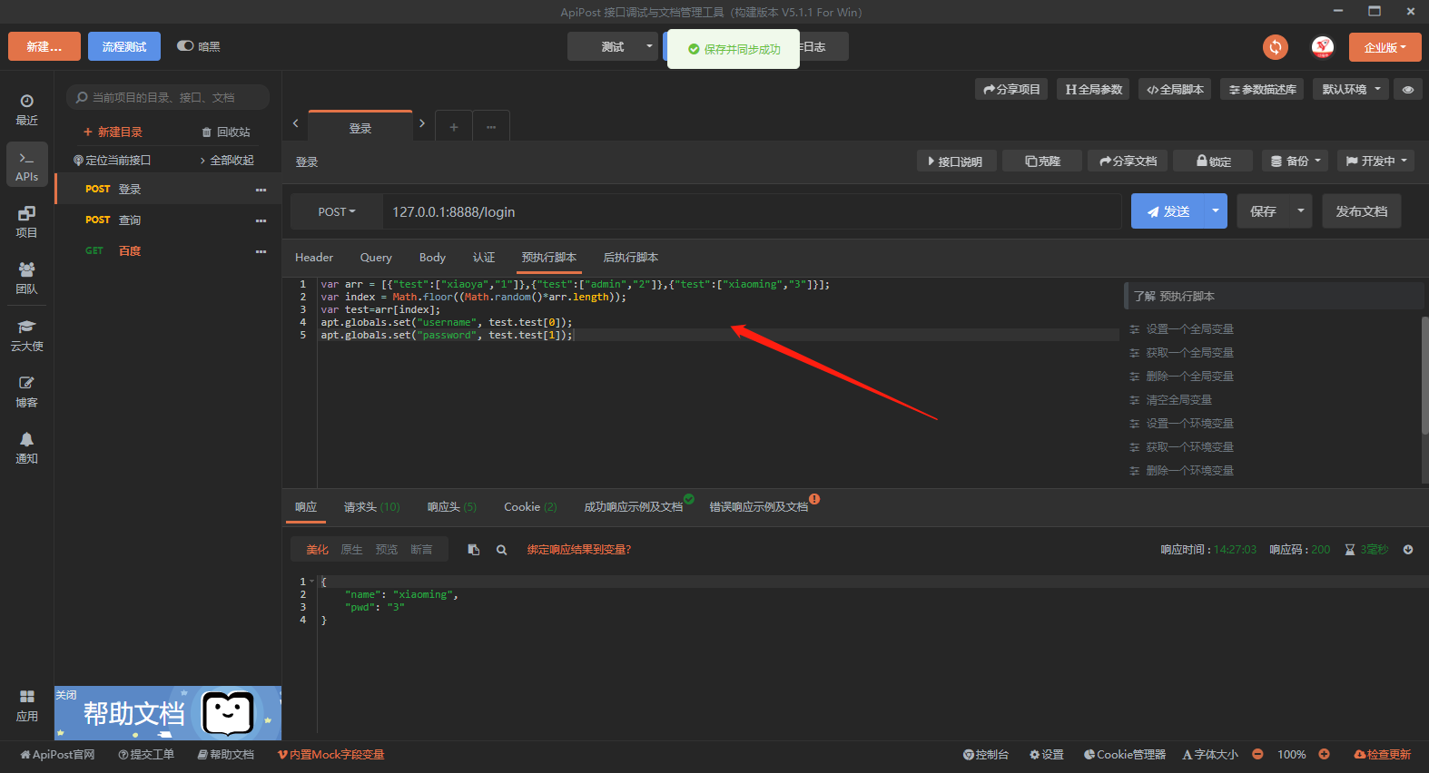Click the 发送 send button
Viewport: 1429px width, 773px height.
tap(1168, 211)
